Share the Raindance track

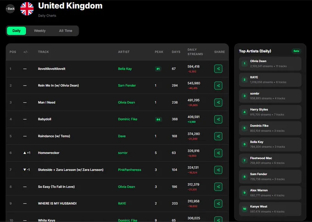click(x=218, y=136)
